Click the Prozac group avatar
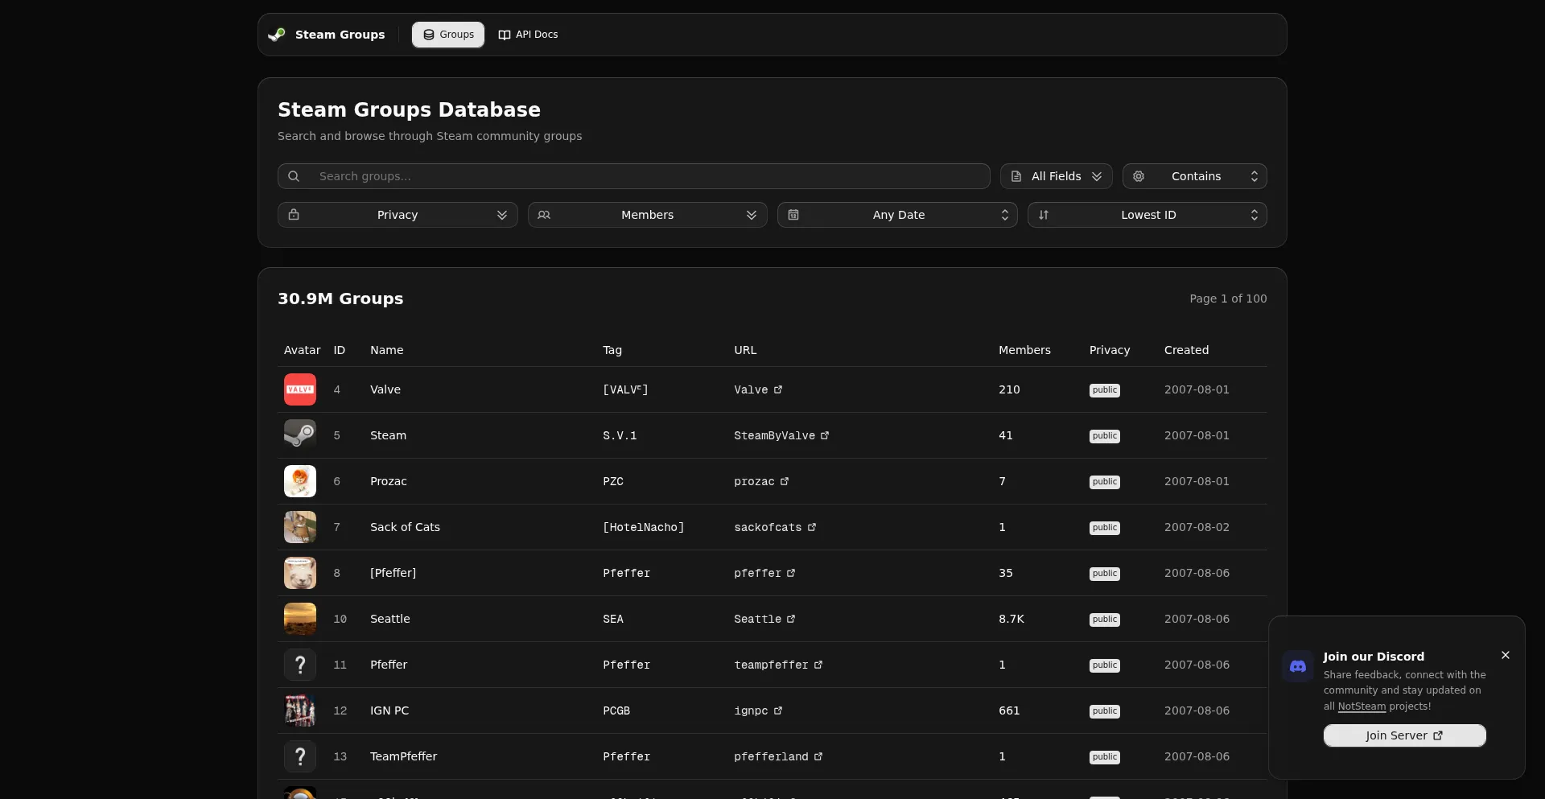This screenshot has height=799, width=1545. (300, 481)
